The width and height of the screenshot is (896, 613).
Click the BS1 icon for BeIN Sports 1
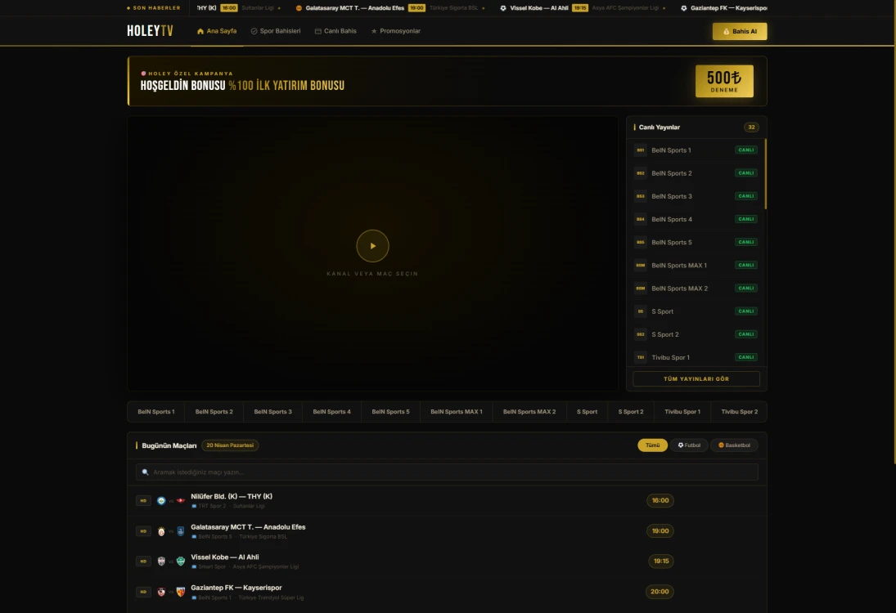640,150
